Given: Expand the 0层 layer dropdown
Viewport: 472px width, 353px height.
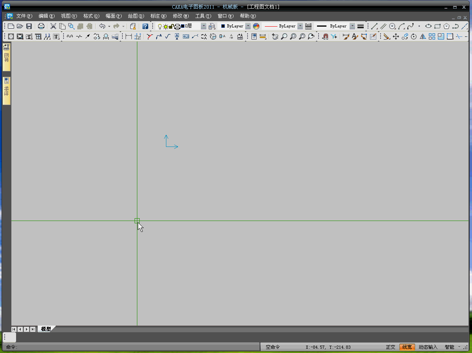Looking at the screenshot, I should tap(203, 26).
